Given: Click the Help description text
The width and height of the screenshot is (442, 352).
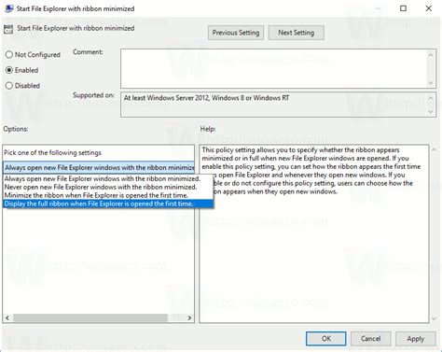Looking at the screenshot, I should (x=311, y=171).
